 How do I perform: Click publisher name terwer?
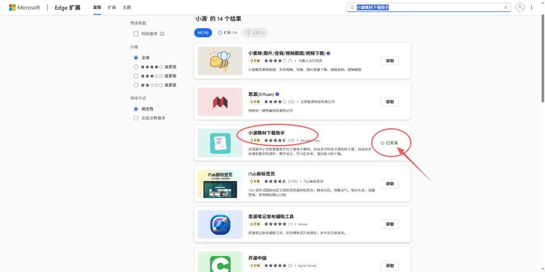pyautogui.click(x=303, y=224)
